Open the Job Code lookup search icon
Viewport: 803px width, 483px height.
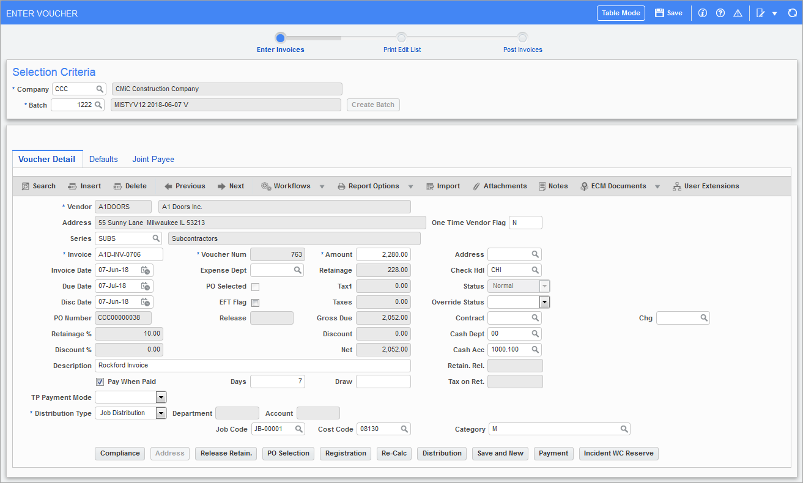[x=298, y=429]
